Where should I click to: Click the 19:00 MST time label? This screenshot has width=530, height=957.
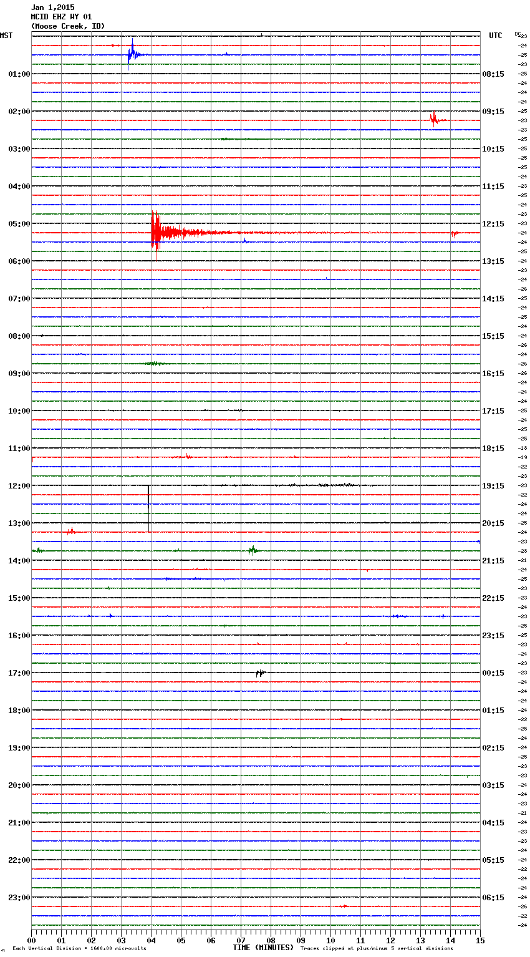[19, 748]
